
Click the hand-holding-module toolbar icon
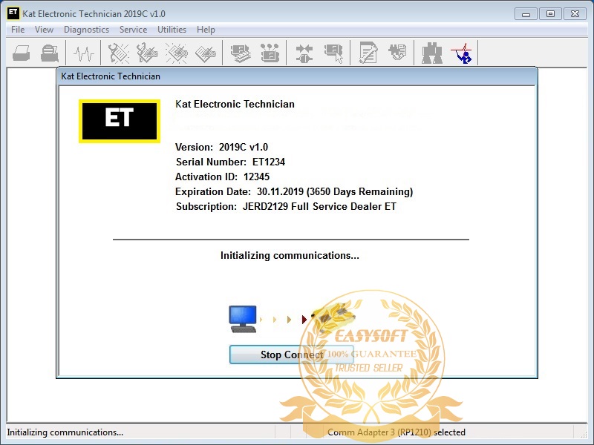pyautogui.click(x=397, y=53)
